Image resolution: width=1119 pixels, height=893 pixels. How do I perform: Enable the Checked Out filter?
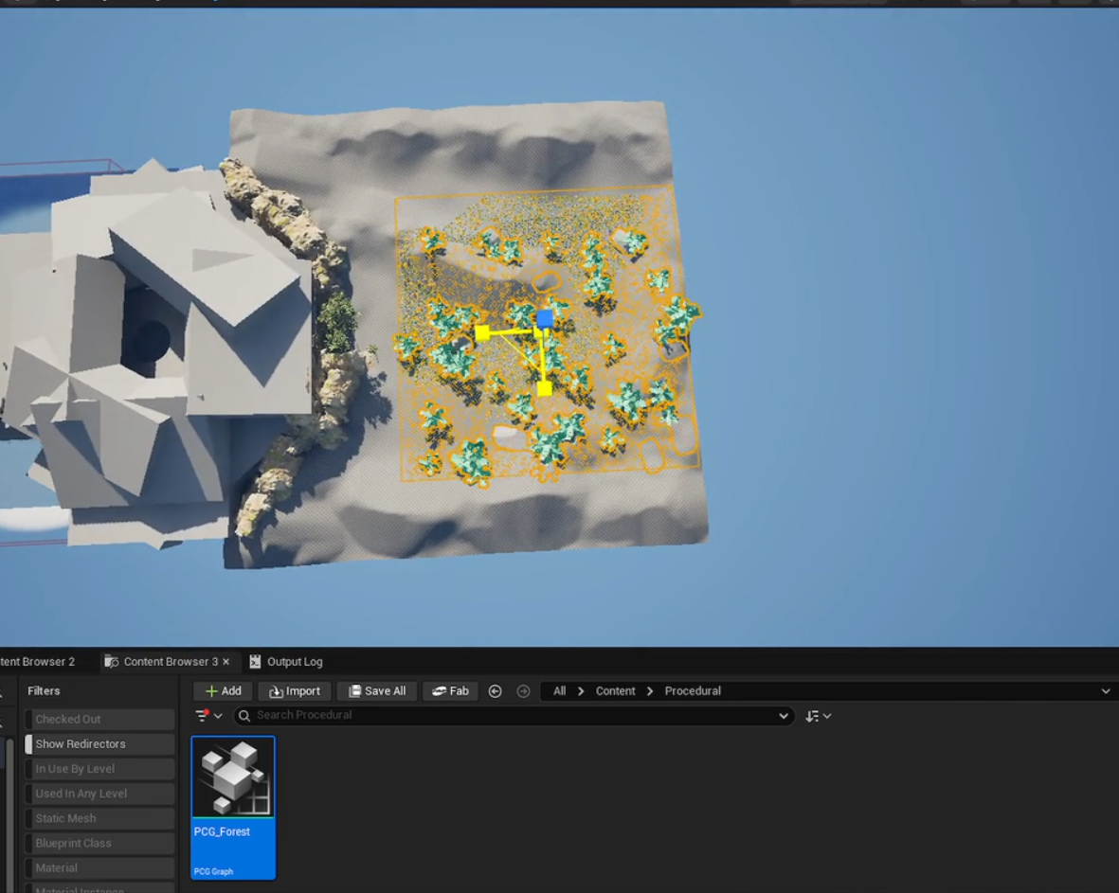coord(99,720)
